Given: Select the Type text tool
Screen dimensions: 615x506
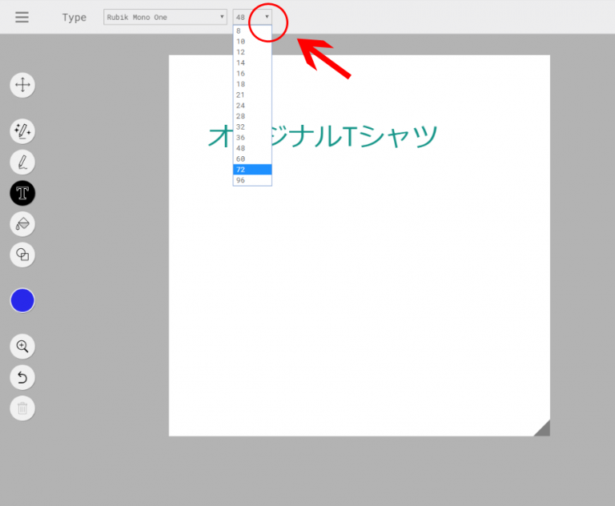Looking at the screenshot, I should point(22,193).
